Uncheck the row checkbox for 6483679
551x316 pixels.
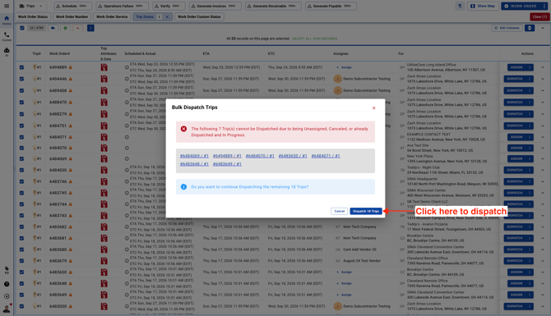[21, 261]
